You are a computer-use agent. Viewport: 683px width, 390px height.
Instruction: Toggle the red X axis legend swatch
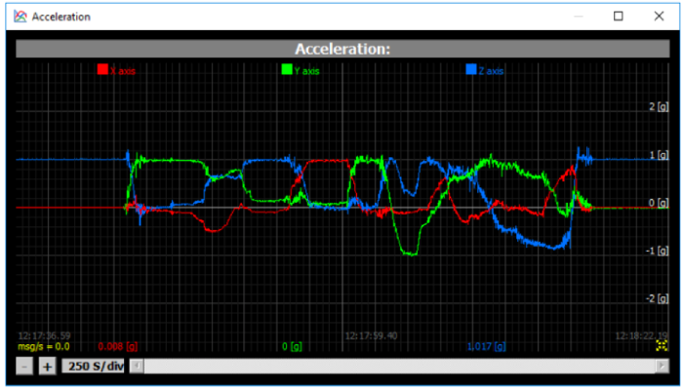(102, 70)
